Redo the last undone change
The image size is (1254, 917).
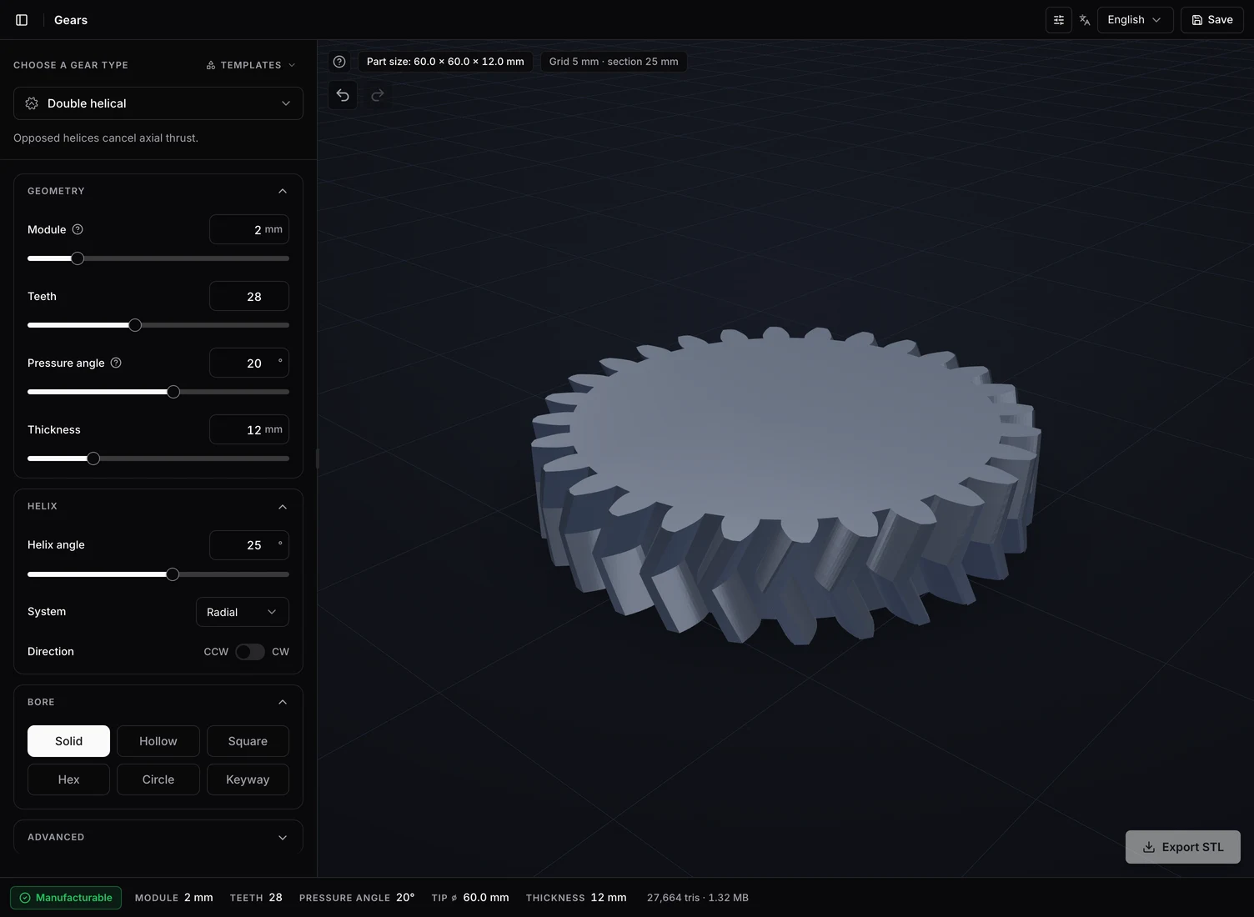pyautogui.click(x=378, y=95)
